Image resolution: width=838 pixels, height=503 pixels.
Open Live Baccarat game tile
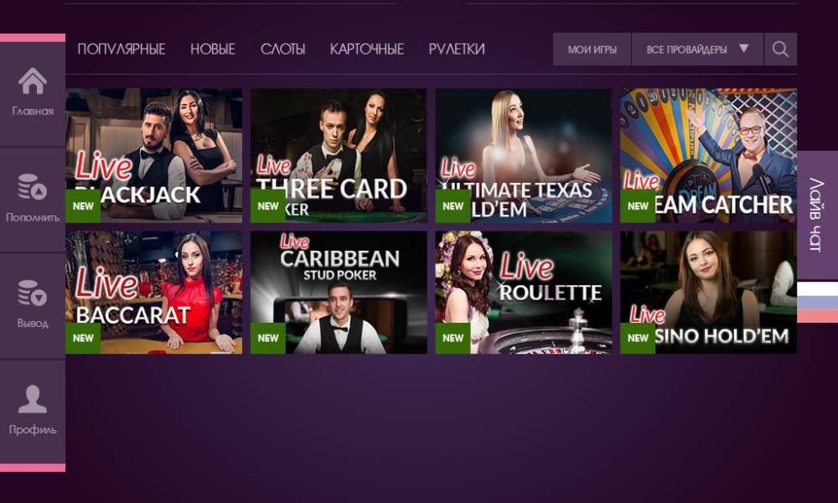point(154,293)
